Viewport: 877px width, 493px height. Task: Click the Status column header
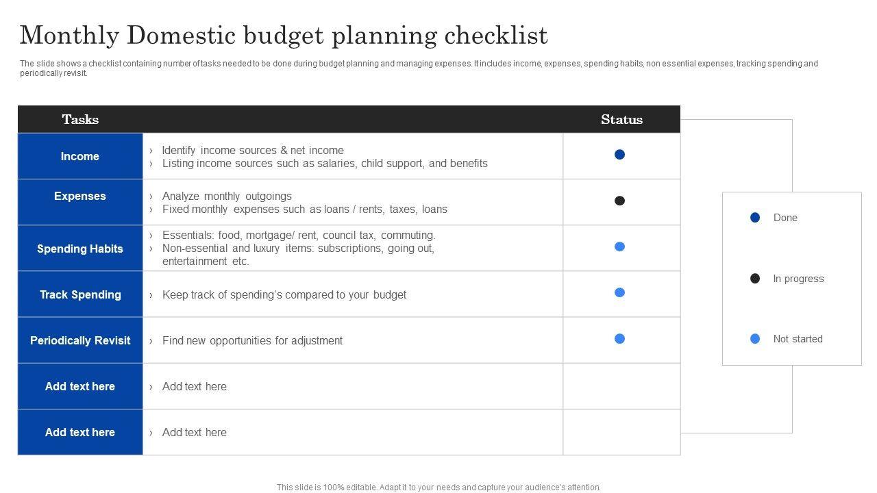coord(621,119)
